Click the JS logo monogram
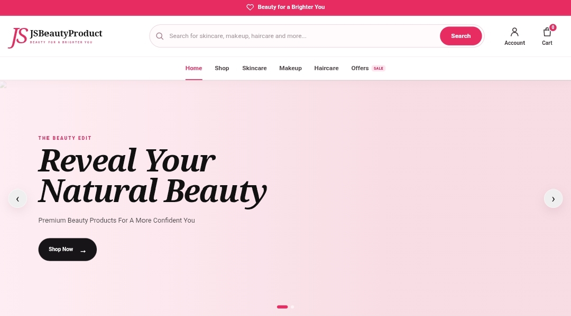571x316 pixels. 18,37
